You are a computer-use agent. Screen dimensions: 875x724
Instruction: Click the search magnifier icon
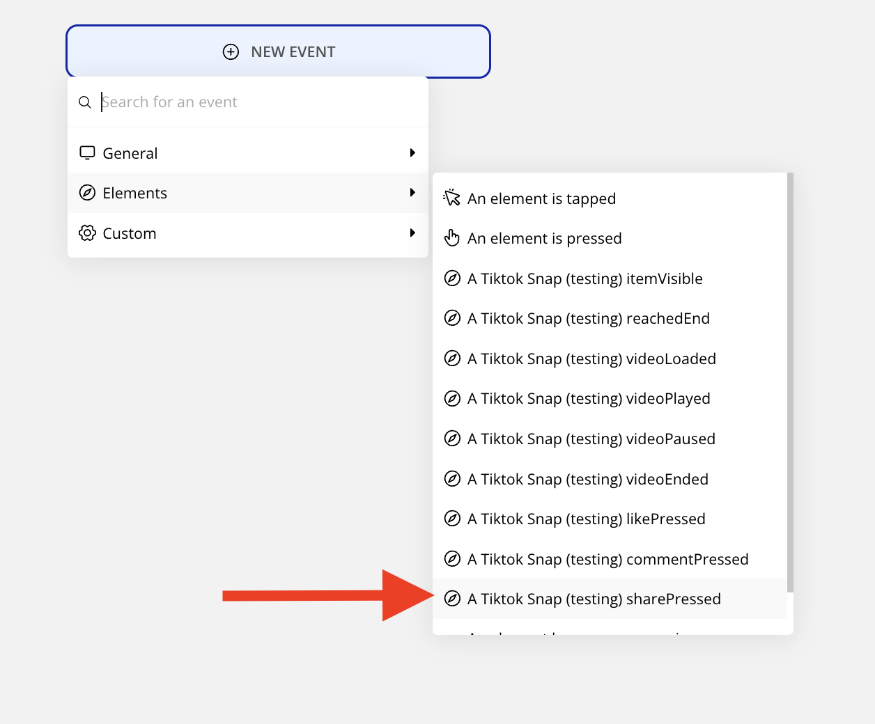85,102
